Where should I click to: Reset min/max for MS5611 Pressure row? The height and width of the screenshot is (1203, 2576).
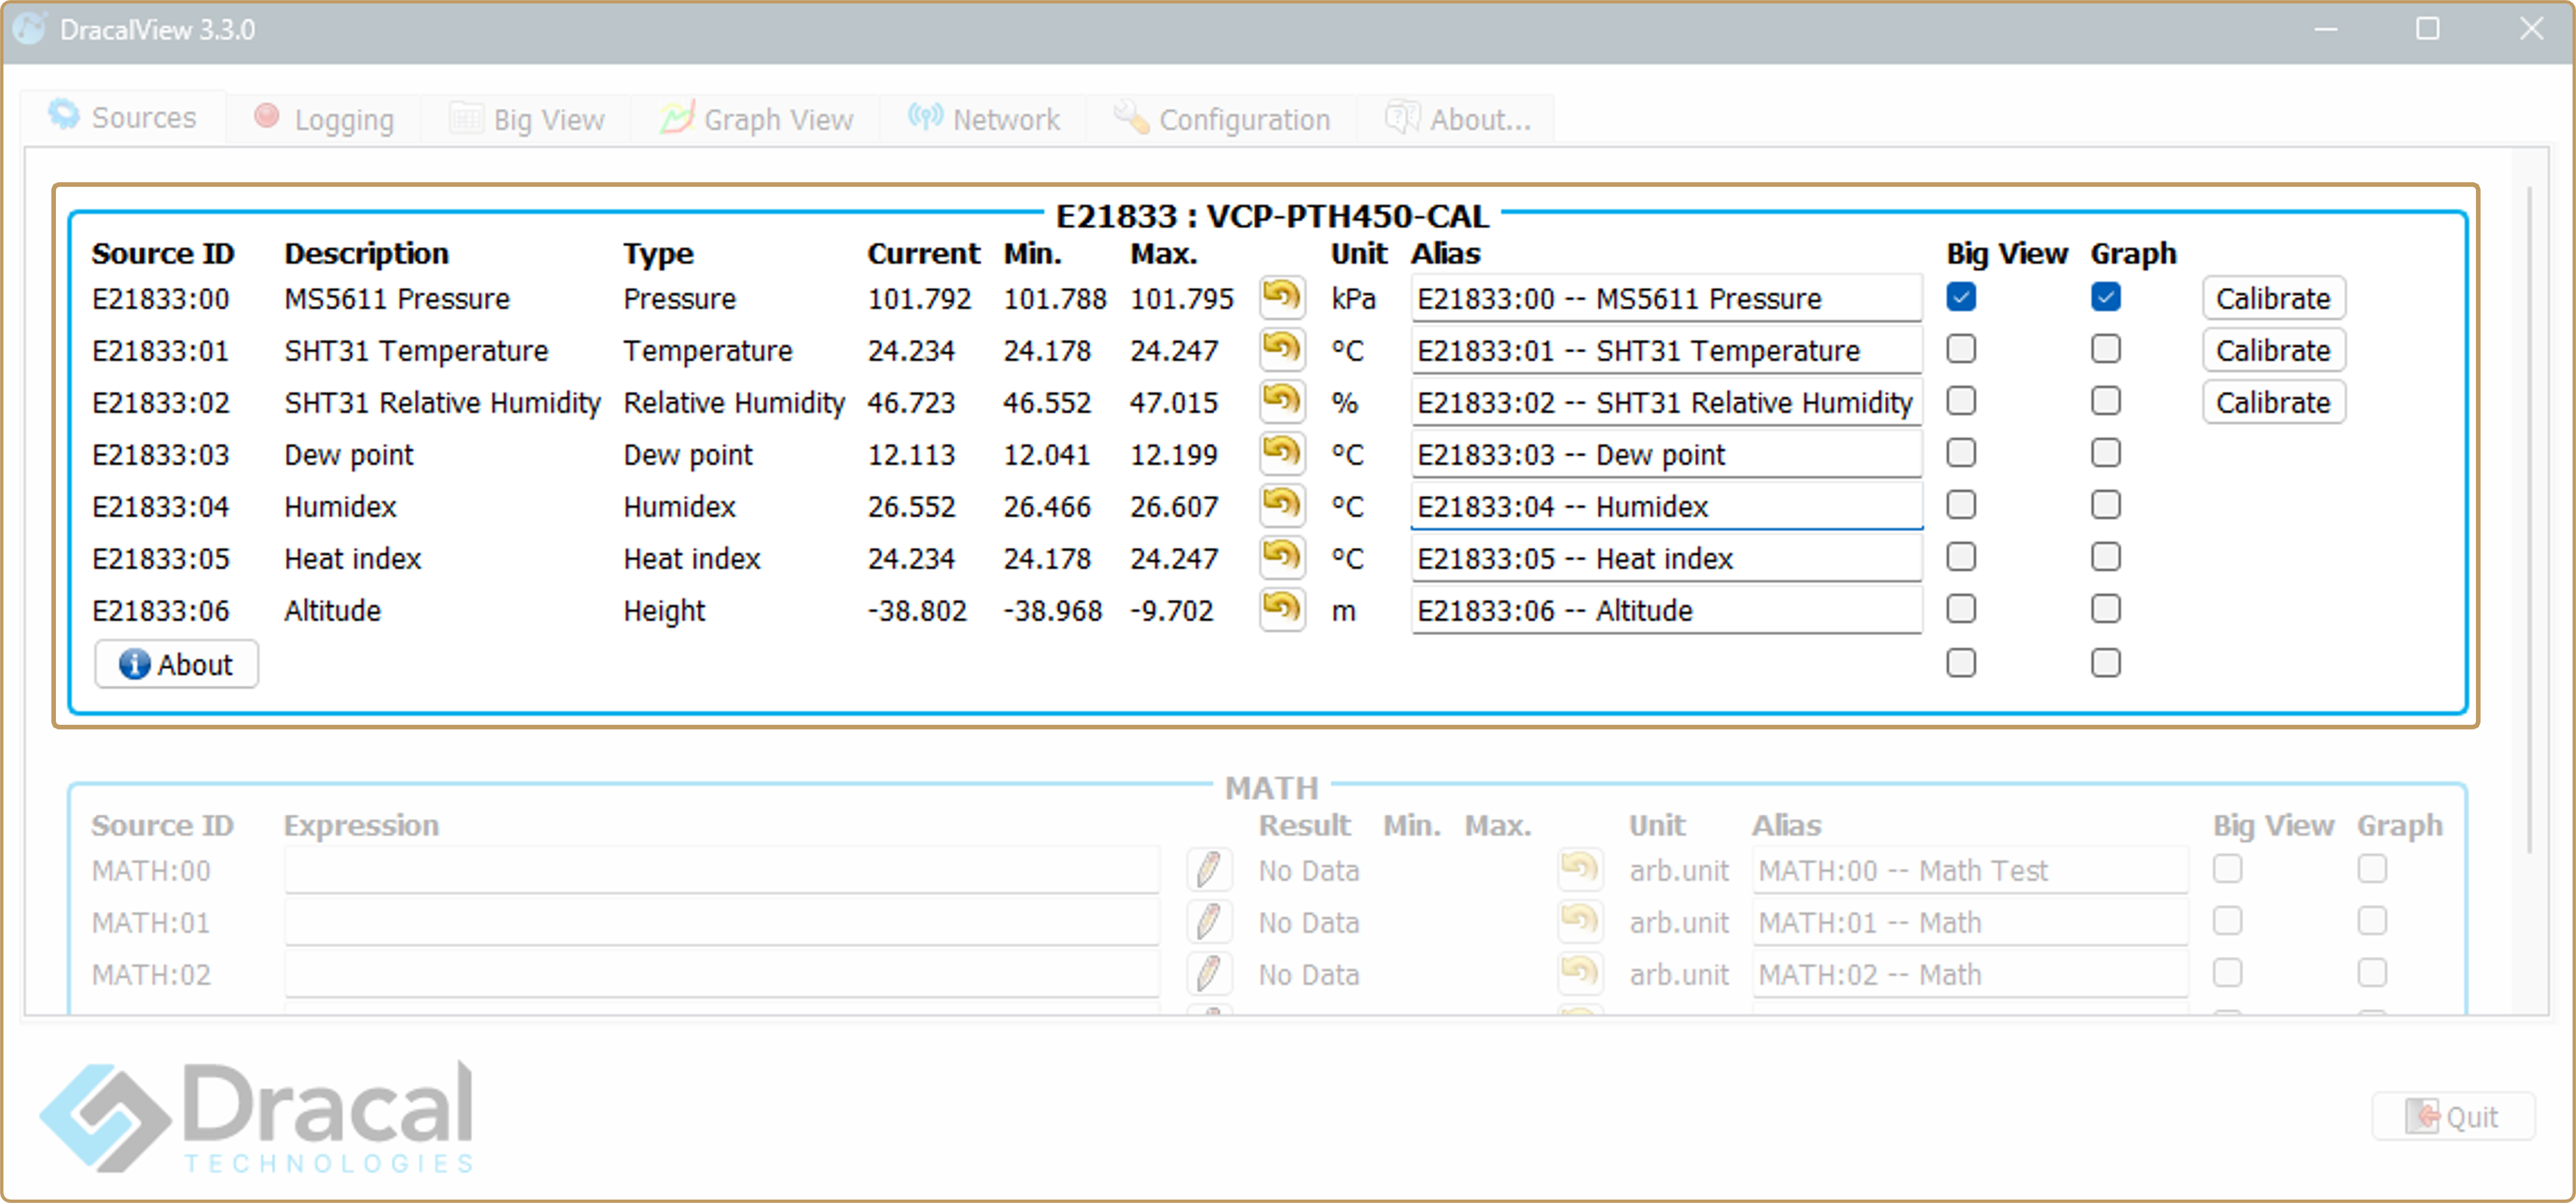[1281, 298]
